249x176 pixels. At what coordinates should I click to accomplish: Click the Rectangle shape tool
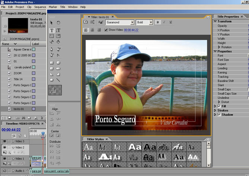tap(52, 63)
